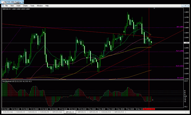Open the File menu
191x115 pixels.
pos(6,6)
